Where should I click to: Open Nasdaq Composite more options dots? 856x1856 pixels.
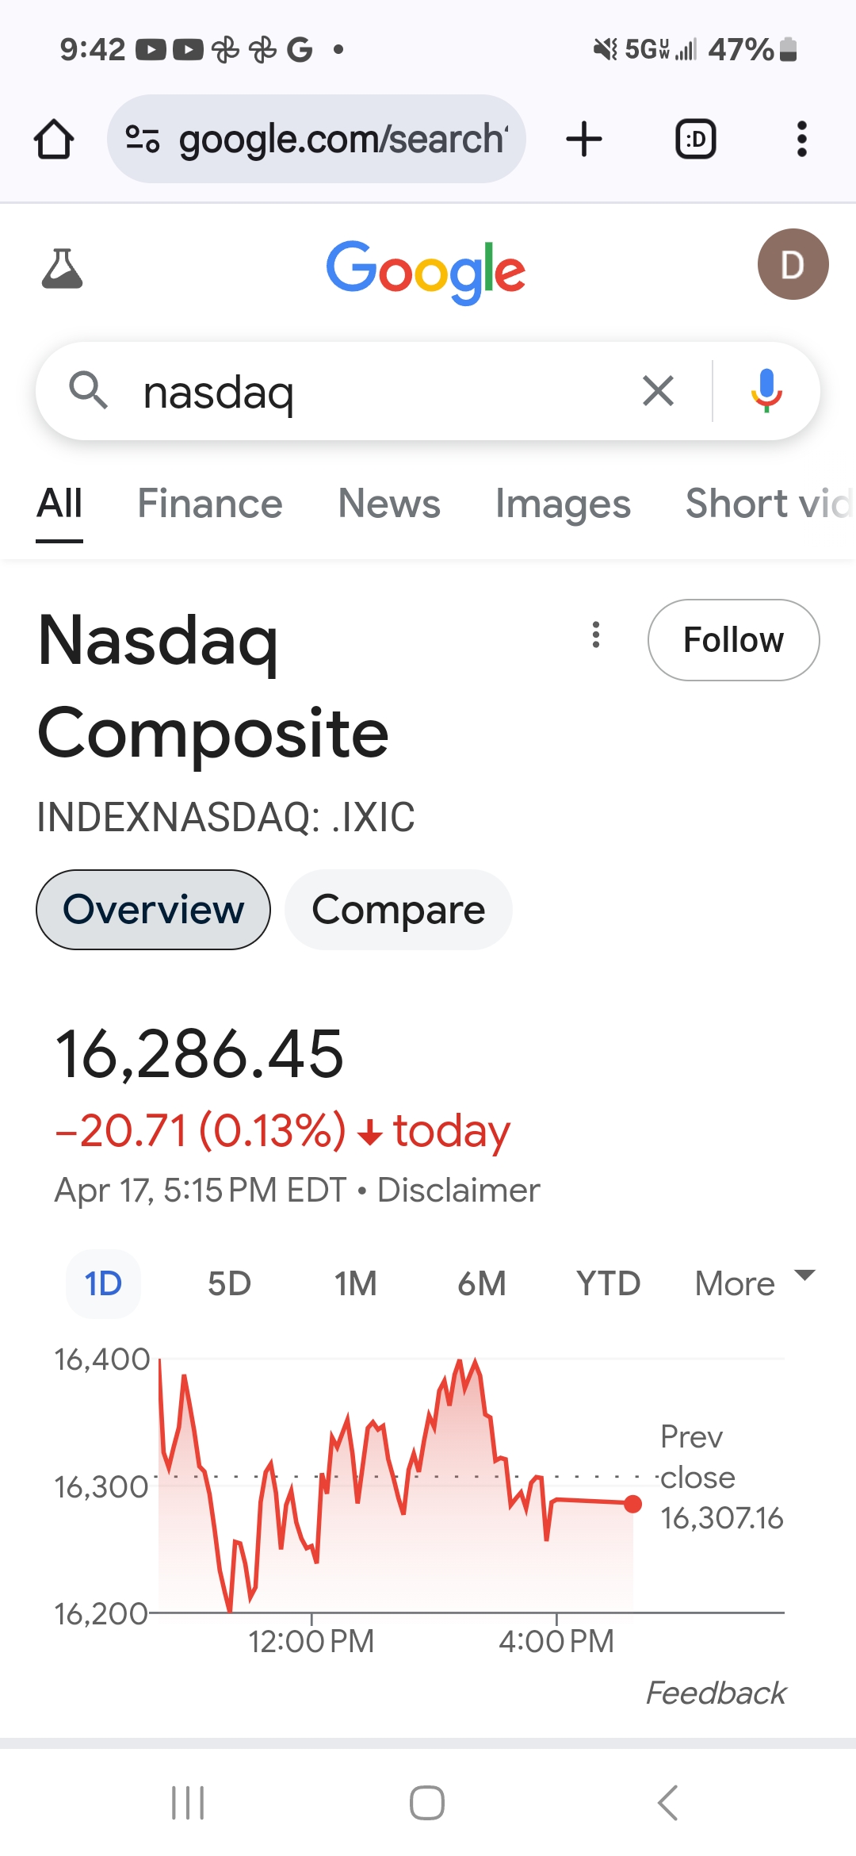tap(596, 635)
